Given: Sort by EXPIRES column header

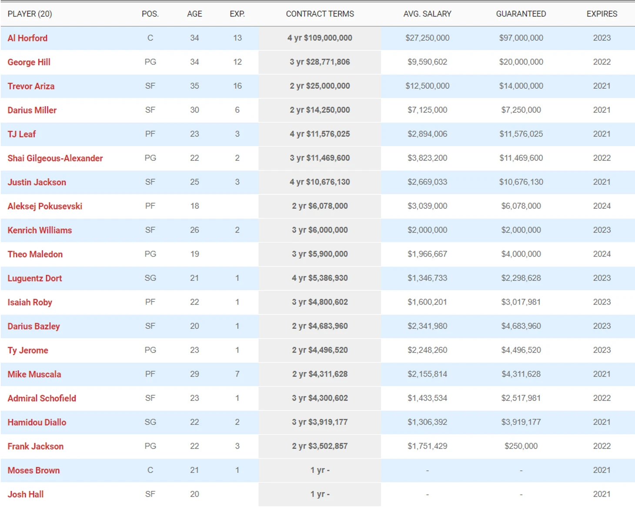Looking at the screenshot, I should click(602, 14).
